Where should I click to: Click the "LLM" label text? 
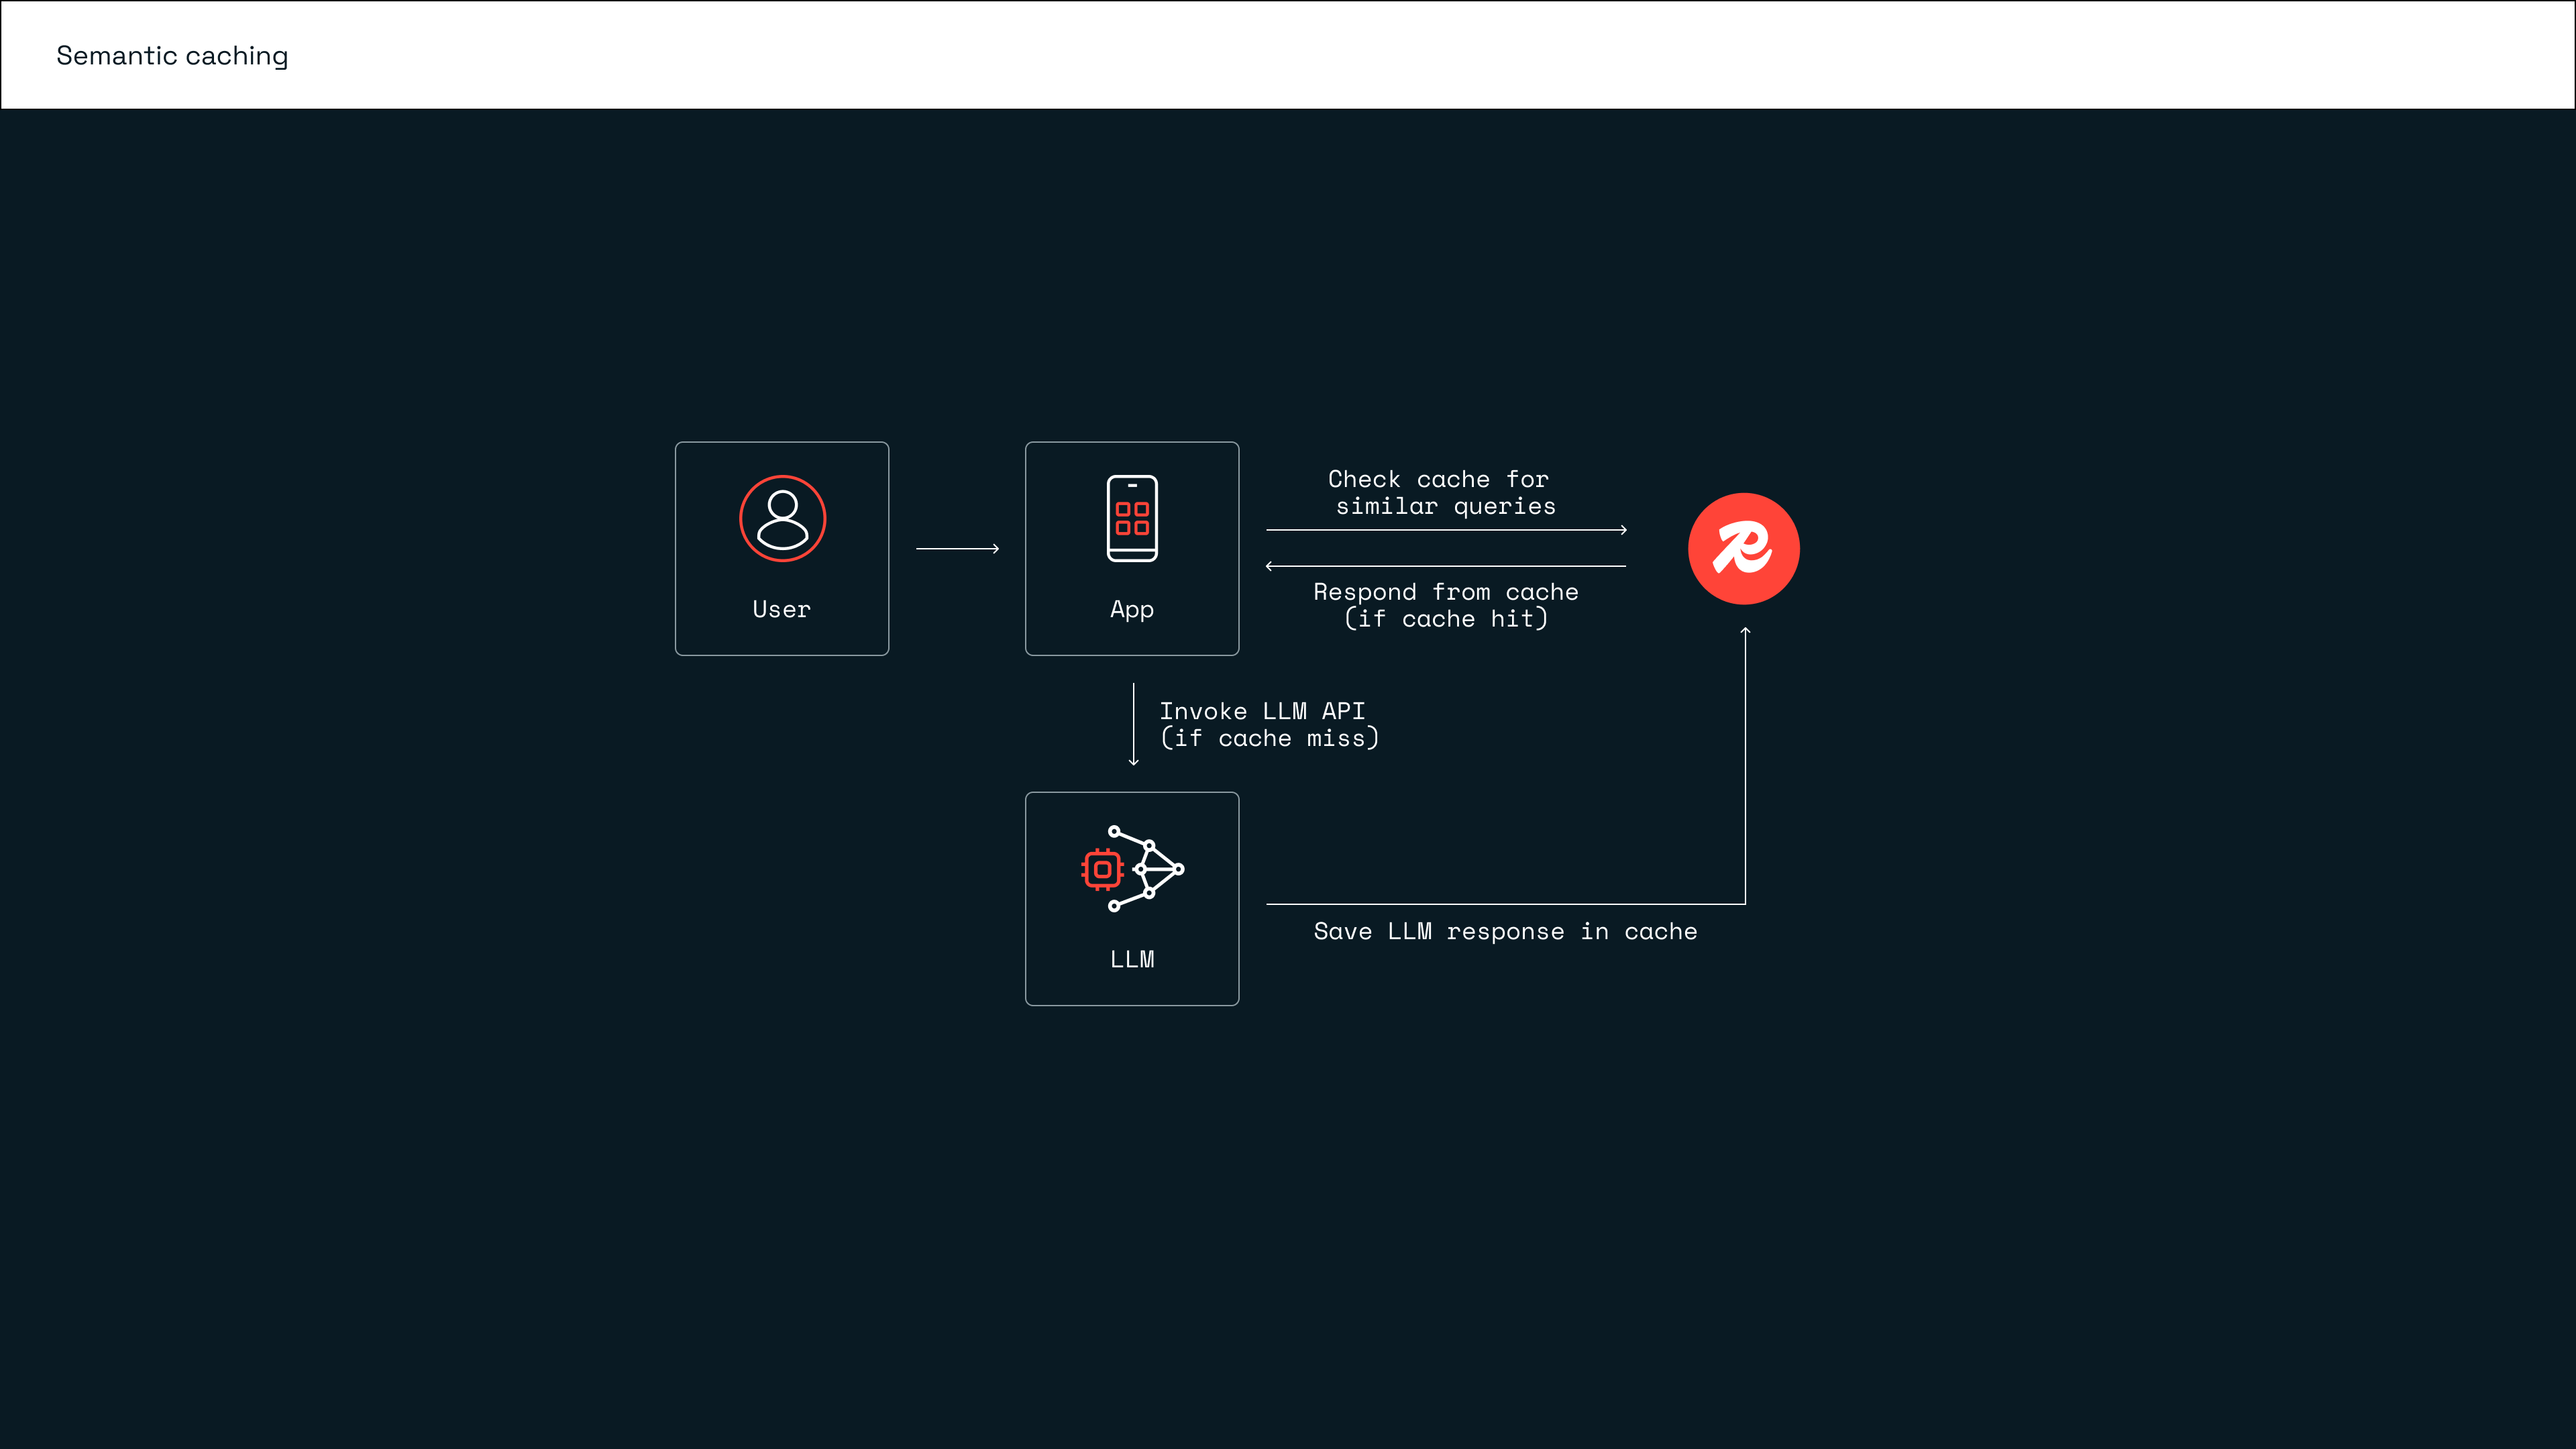tap(1132, 959)
